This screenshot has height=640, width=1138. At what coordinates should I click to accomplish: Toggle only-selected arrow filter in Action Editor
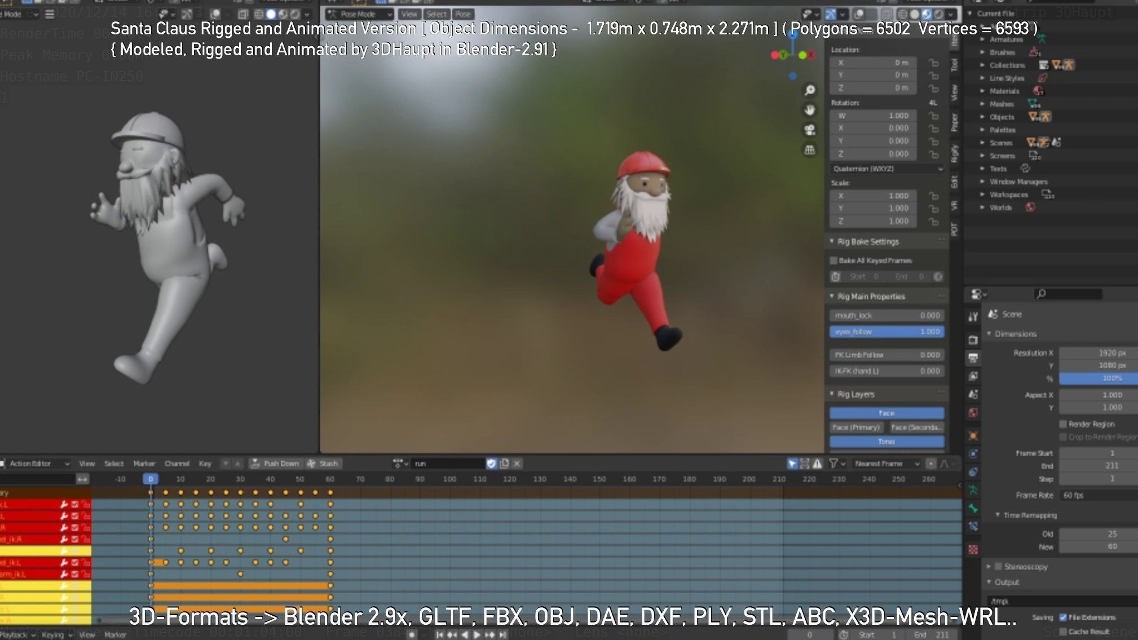792,464
